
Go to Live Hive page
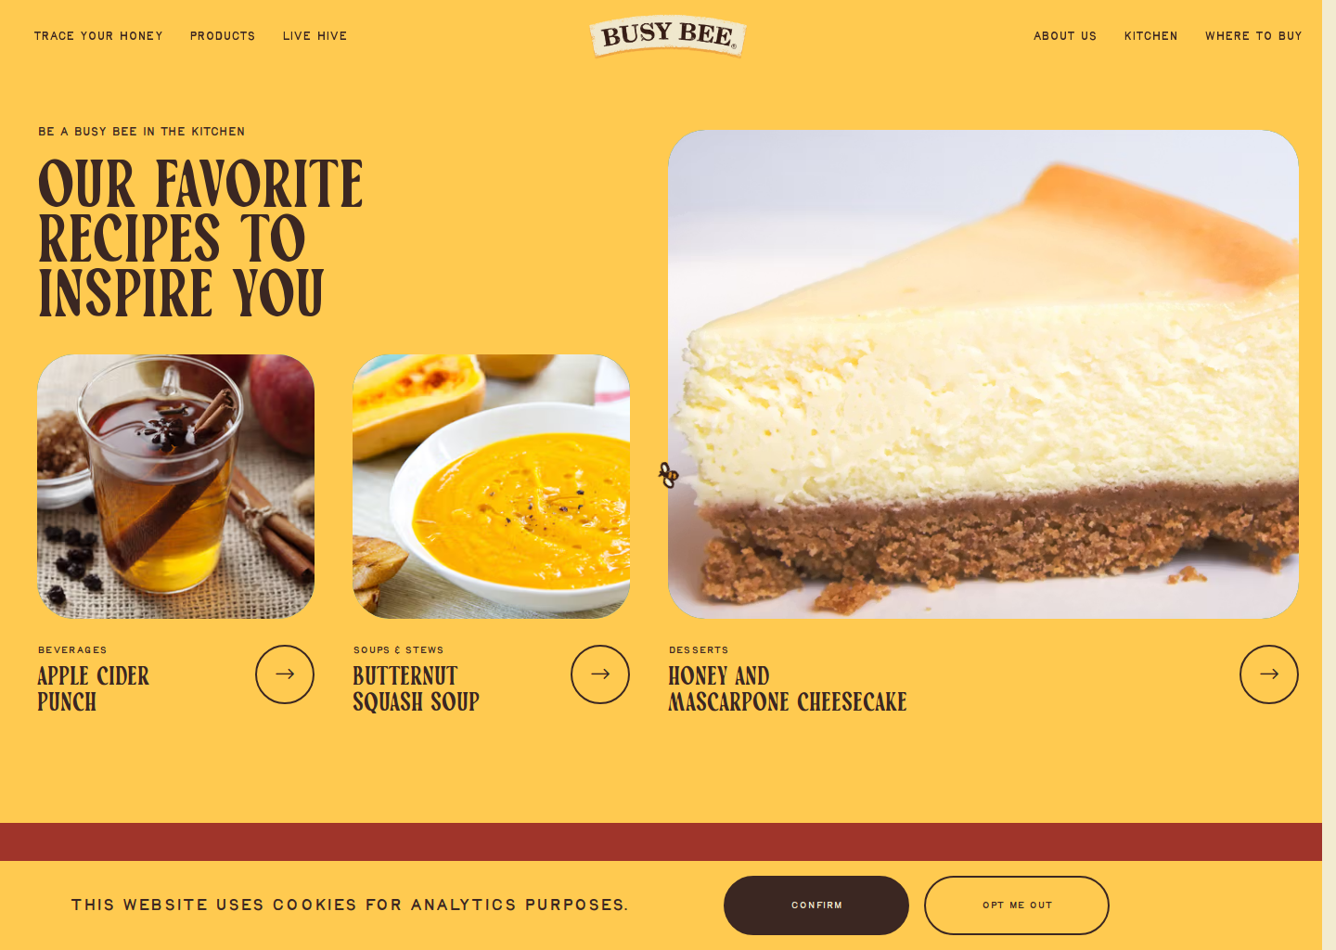click(315, 36)
